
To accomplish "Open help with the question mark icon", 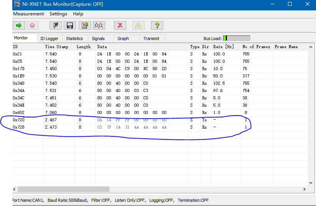I will click(x=157, y=25).
